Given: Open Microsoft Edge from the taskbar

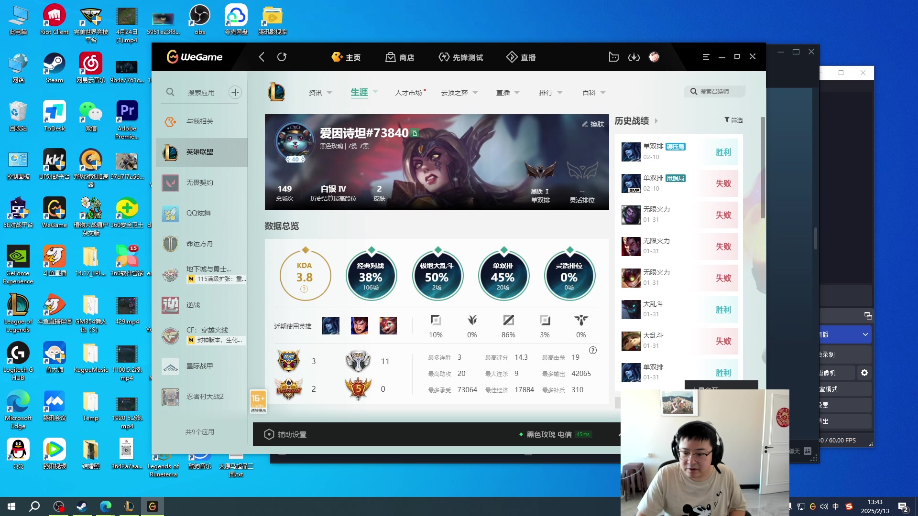Looking at the screenshot, I should tap(105, 506).
